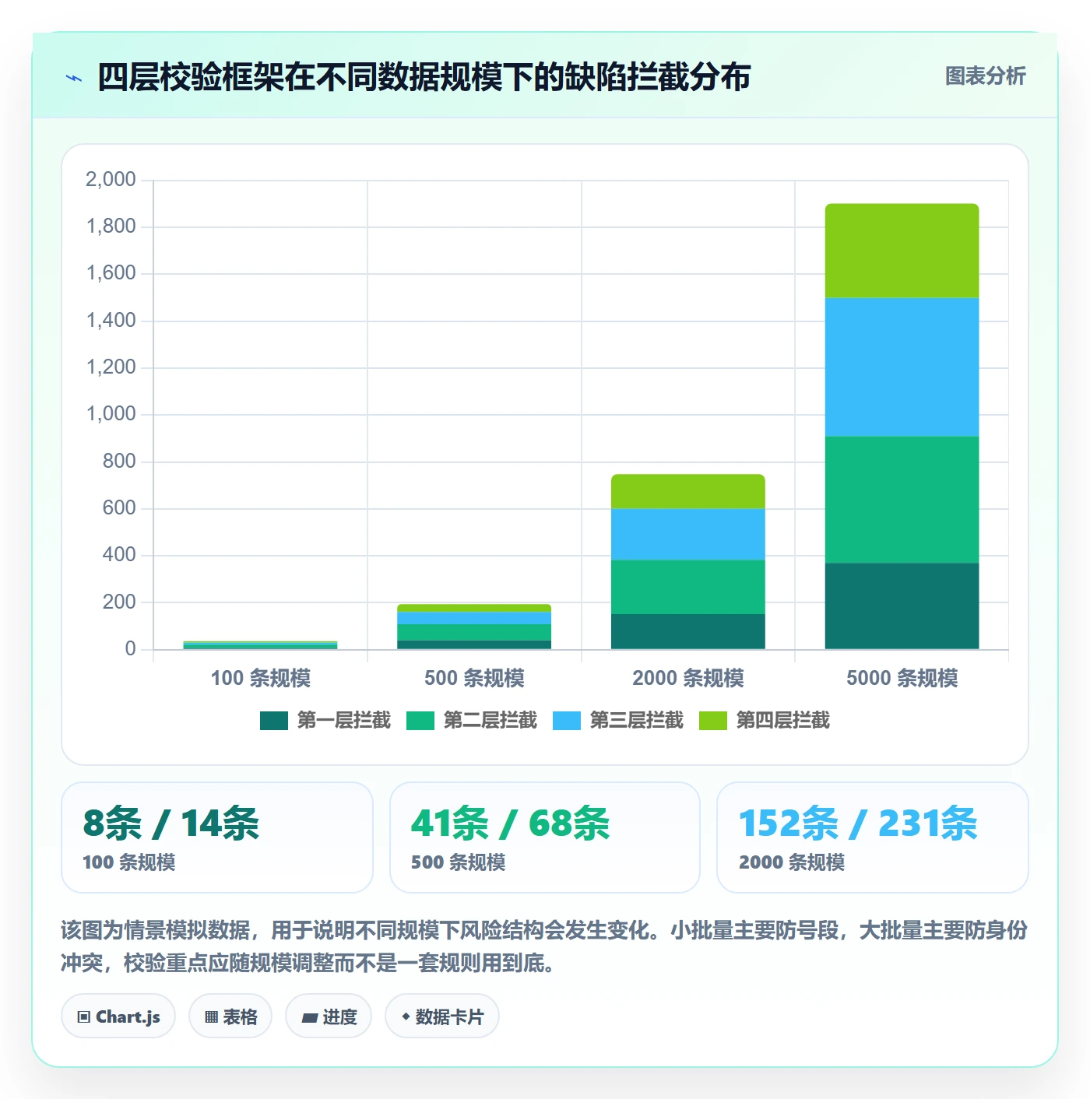The height and width of the screenshot is (1099, 1090).
Task: Click the light-green top segment of the 2000 条规模 bar
Action: [688, 492]
